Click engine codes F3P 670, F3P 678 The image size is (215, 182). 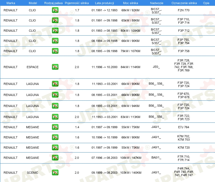[184, 95]
